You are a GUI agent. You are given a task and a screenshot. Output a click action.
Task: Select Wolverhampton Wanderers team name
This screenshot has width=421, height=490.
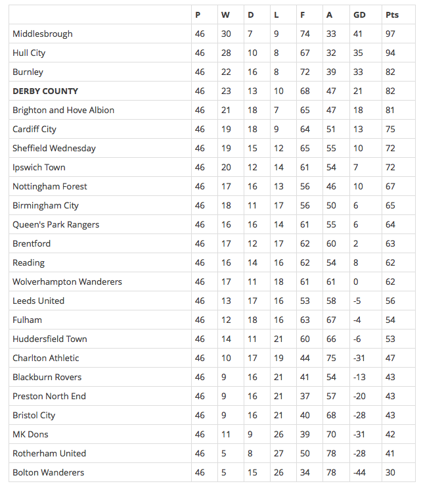coord(67,282)
